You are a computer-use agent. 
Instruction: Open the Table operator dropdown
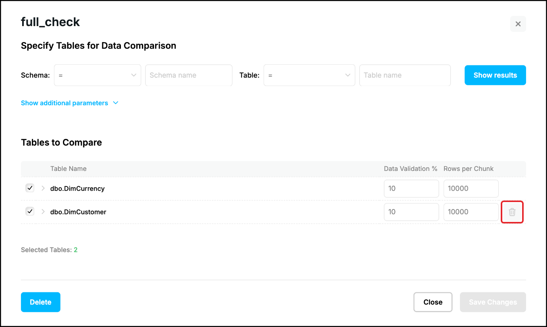(x=309, y=75)
